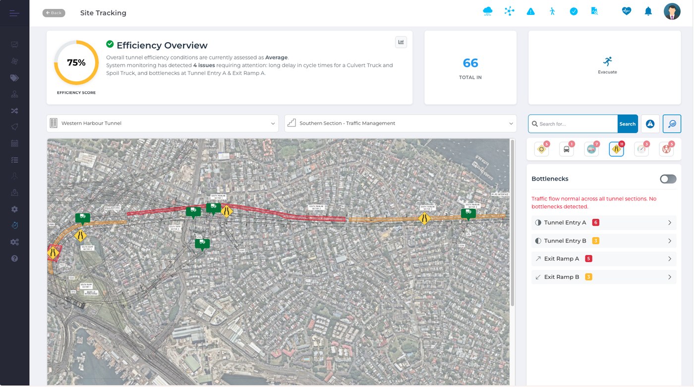Open the checklist icon in sidebar
The image size is (694, 387).
coord(14,160)
